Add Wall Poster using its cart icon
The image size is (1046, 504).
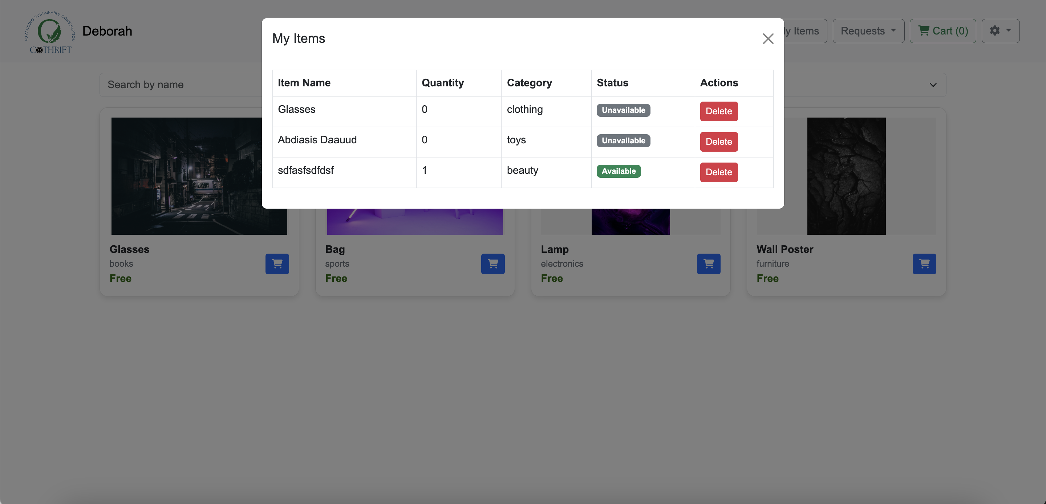[x=924, y=264]
